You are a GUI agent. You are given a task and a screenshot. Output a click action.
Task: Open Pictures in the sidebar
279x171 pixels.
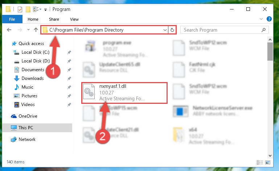pyautogui.click(x=26, y=96)
